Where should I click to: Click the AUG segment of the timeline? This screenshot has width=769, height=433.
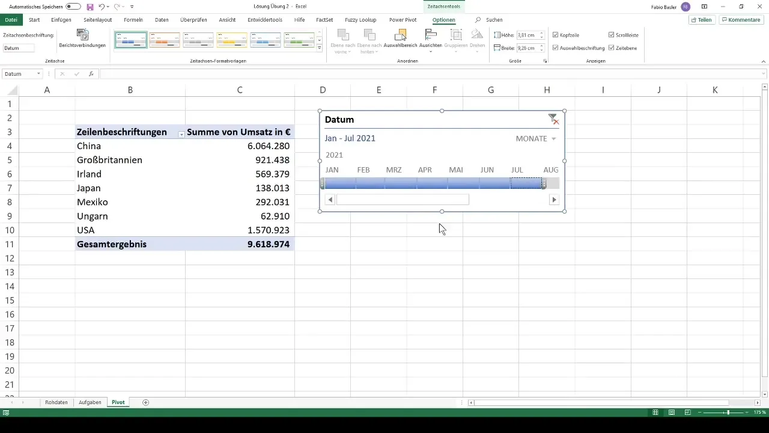coord(551,183)
